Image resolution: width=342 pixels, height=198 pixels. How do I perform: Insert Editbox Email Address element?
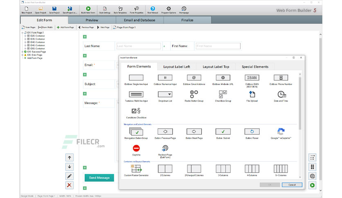coord(194,80)
